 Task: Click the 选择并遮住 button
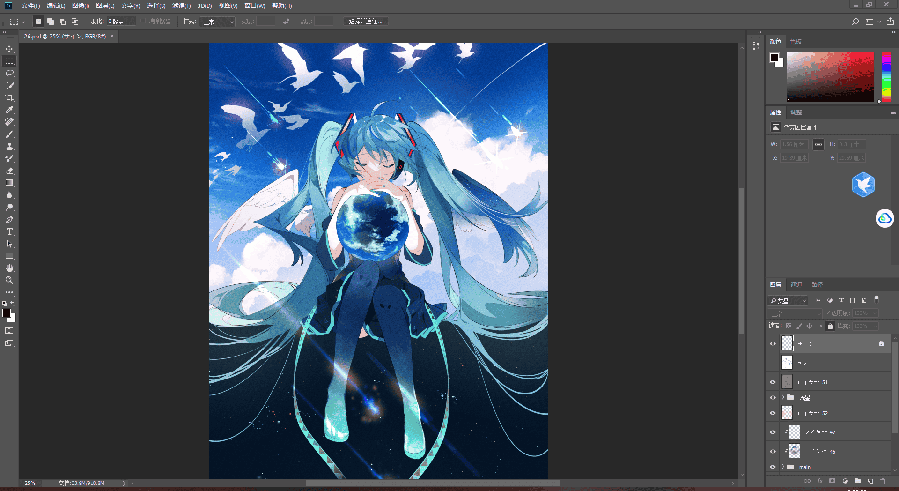pos(366,22)
